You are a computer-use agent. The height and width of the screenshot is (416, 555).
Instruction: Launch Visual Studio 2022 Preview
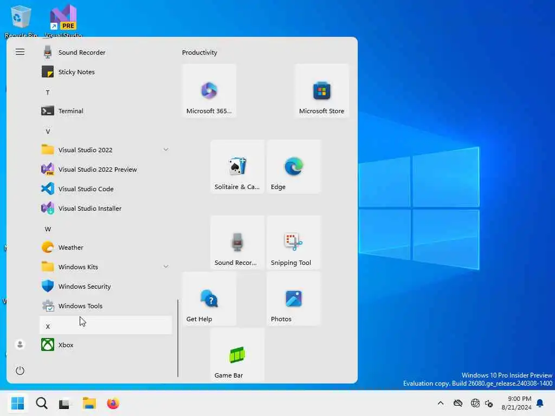[x=106, y=170]
